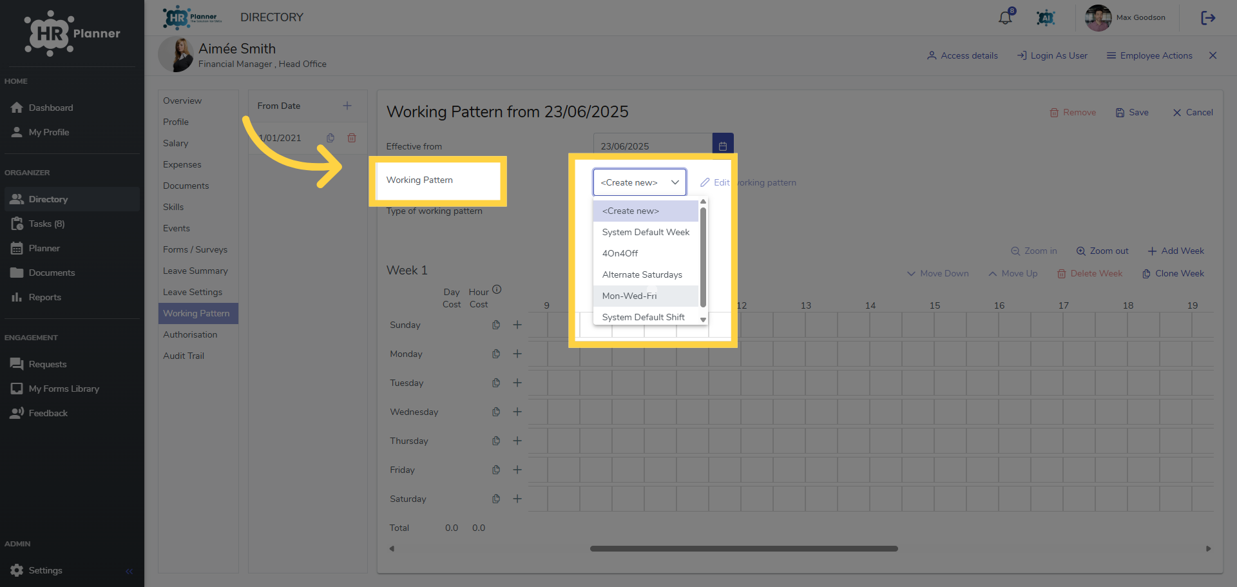Open the Leave Summary tab
Viewport: 1237px width, 587px height.
click(x=198, y=271)
